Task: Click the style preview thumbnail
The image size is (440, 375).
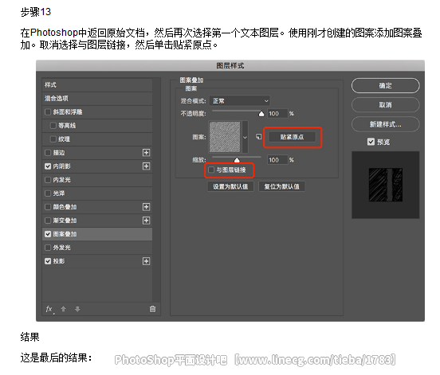Action: pyautogui.click(x=386, y=185)
